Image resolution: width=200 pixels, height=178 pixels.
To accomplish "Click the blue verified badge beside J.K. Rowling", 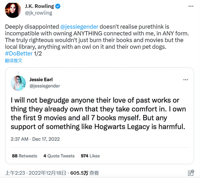I will tap(58, 6).
